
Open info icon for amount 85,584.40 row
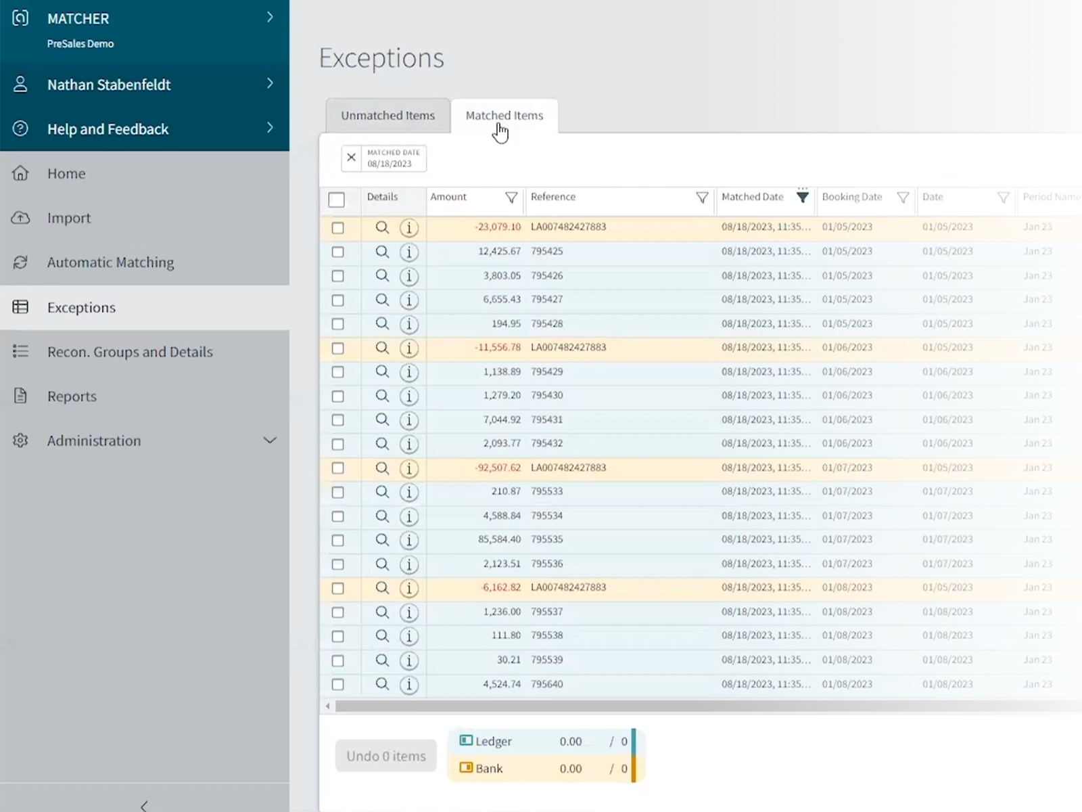(x=408, y=540)
